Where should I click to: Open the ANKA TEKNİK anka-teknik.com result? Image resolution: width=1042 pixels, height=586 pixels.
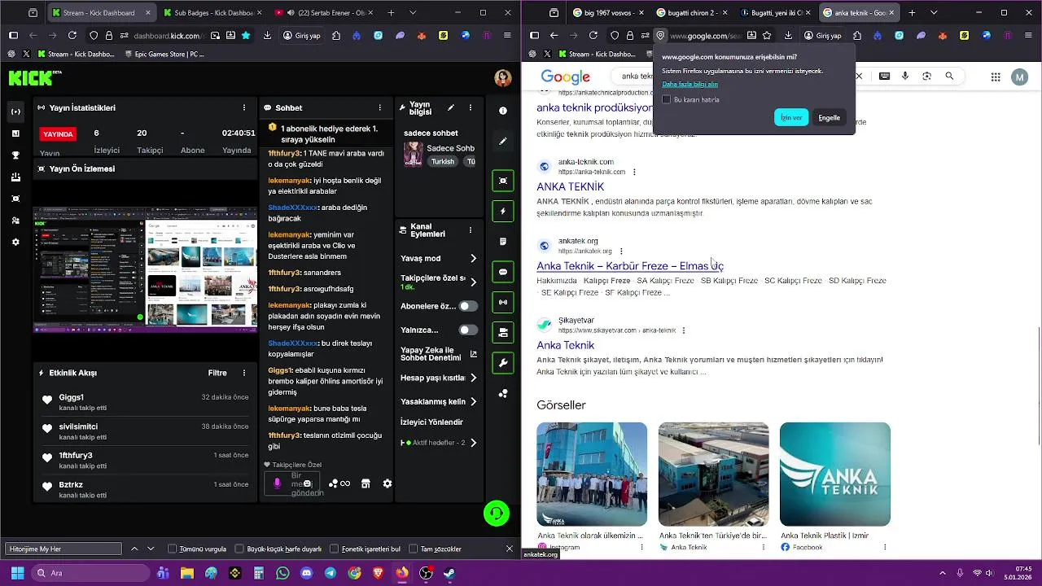(570, 186)
